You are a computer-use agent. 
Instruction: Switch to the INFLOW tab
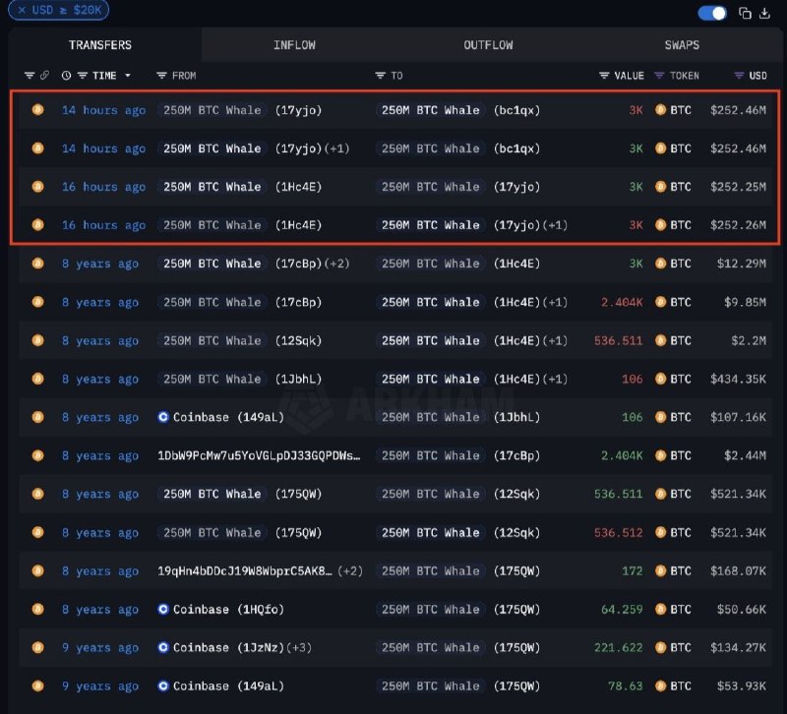[x=294, y=45]
